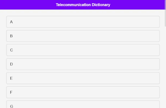Viewport: 166px width, 108px height.
Task: Select the letter D label text
Action: click(x=11, y=64)
